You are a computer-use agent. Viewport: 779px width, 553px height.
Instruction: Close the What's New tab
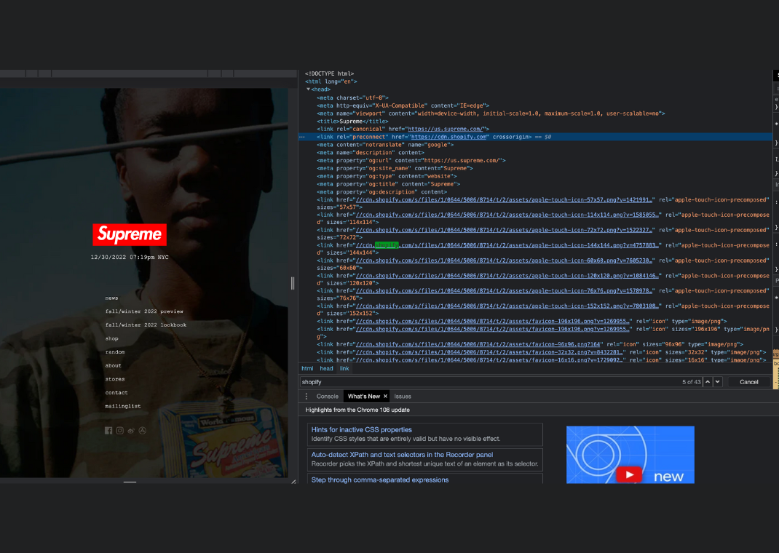coord(385,396)
